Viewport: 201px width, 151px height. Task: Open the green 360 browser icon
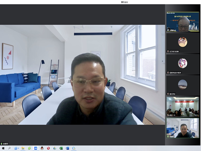[x=29, y=148]
